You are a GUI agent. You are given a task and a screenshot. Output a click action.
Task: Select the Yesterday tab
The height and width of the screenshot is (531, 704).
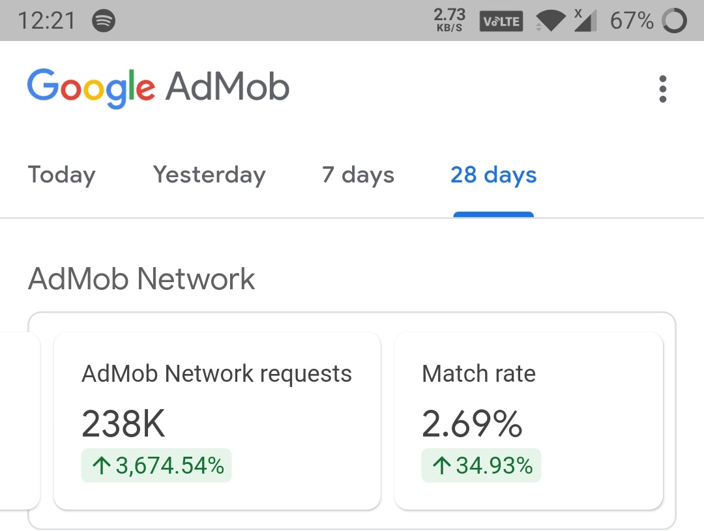click(209, 175)
